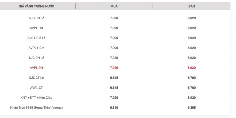
Task: Select the KNT + KTT + Kim Giáp row
Action: pyautogui.click(x=37, y=98)
